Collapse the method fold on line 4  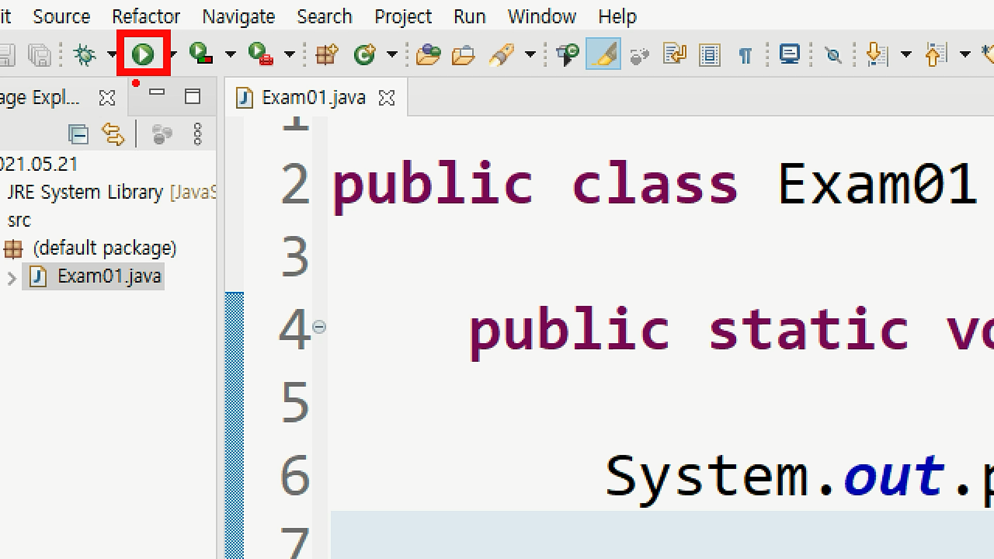click(319, 327)
